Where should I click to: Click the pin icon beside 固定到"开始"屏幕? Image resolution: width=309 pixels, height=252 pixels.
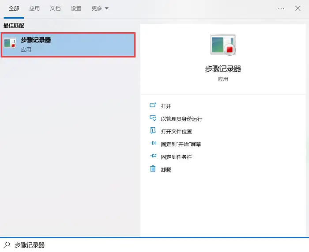(153, 143)
